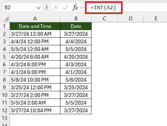The width and height of the screenshot is (167, 126).
Task: Click the 'Date and Time' header cell
Action: click(x=35, y=26)
